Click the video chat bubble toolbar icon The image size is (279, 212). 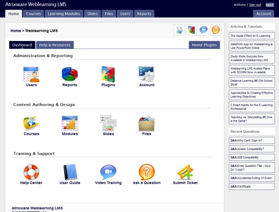pyautogui.click(x=203, y=30)
